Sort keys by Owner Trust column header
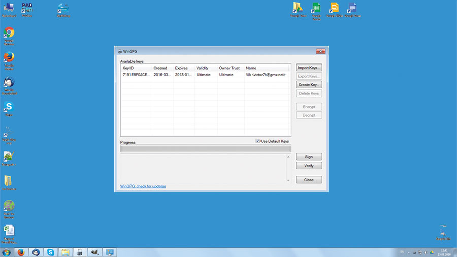457x257 pixels. click(x=231, y=68)
